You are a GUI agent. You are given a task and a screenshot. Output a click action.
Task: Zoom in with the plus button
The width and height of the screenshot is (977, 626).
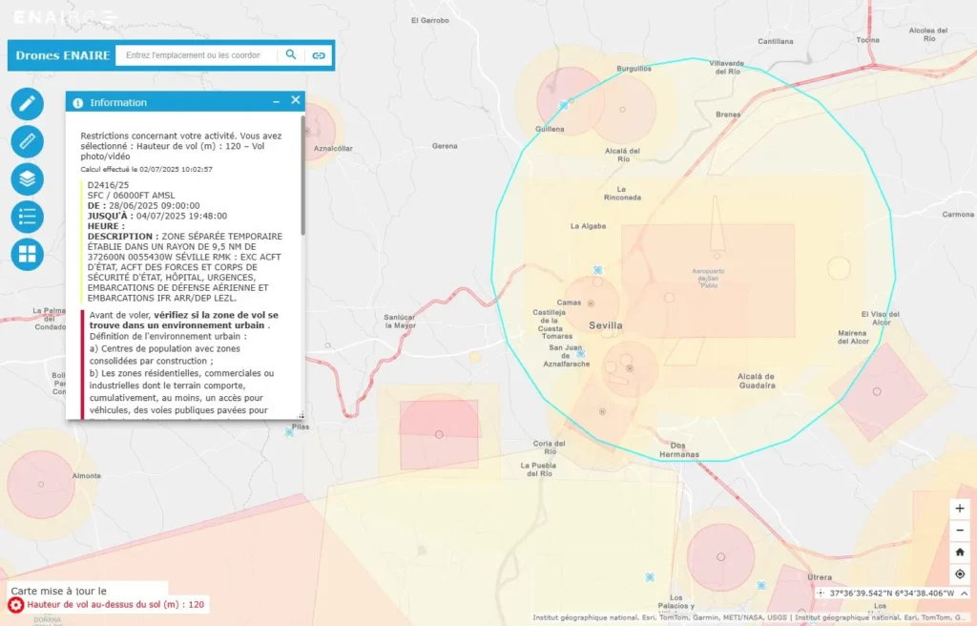pyautogui.click(x=960, y=509)
